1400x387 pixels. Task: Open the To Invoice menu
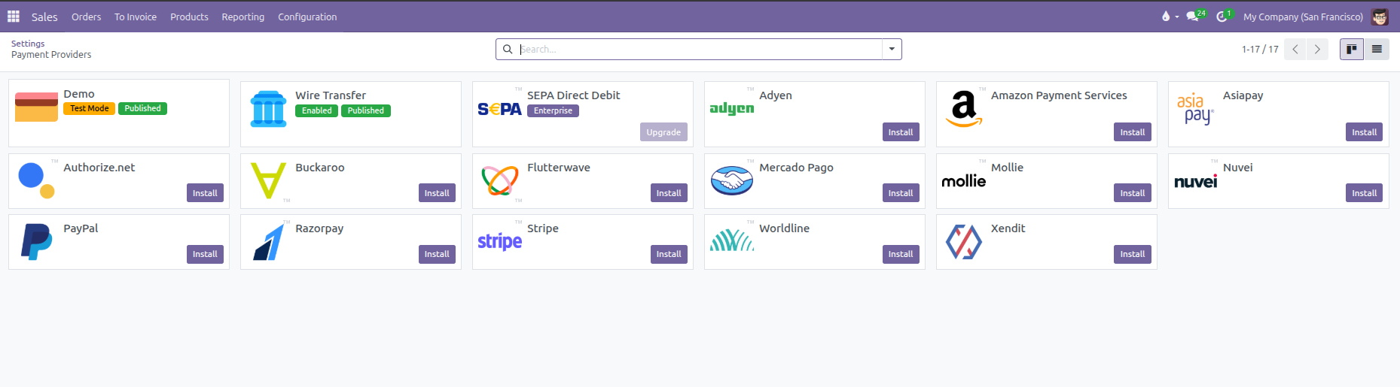point(136,17)
